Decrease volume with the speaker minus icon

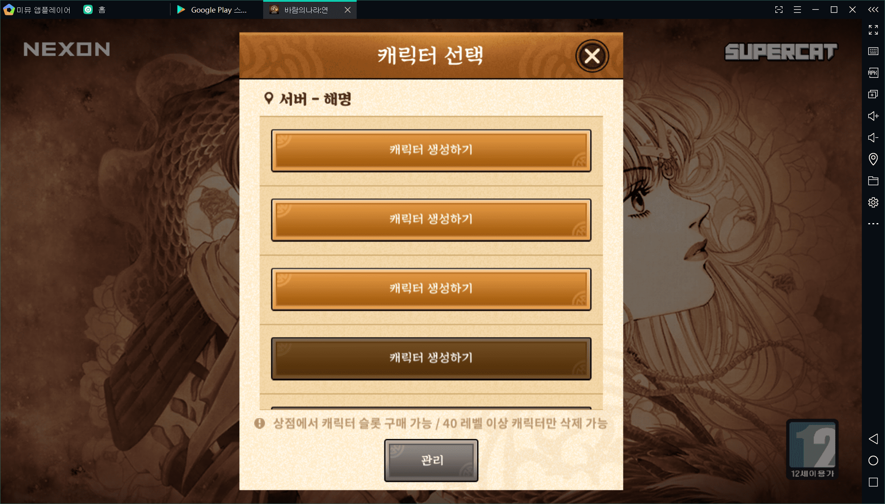873,137
